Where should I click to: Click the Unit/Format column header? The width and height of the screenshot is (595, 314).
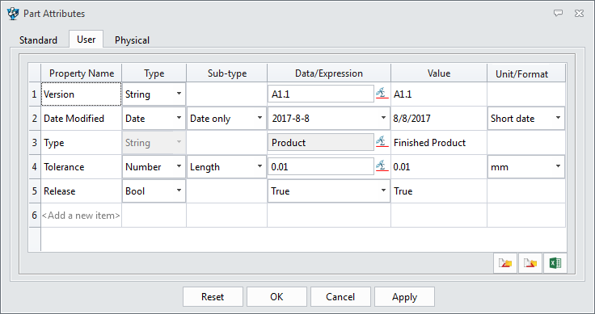(x=526, y=73)
